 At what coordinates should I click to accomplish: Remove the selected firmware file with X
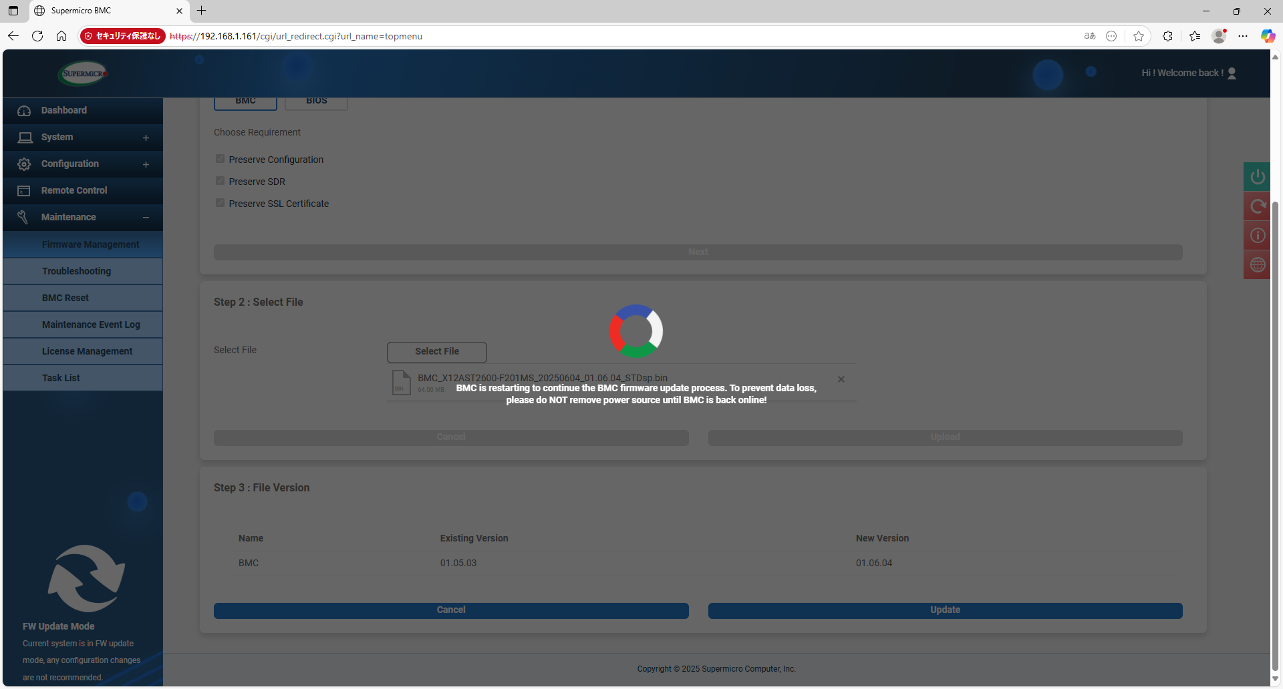click(x=841, y=379)
